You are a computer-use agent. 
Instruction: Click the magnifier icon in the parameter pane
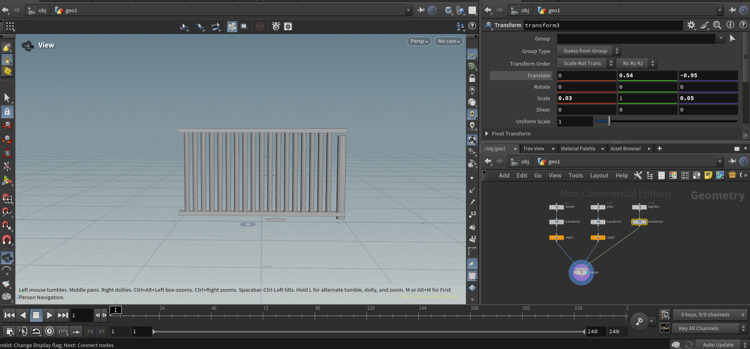click(717, 25)
